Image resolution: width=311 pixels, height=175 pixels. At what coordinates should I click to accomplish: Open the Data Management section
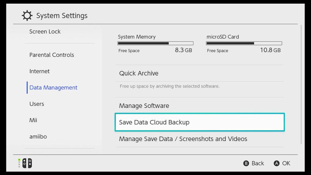(x=53, y=88)
